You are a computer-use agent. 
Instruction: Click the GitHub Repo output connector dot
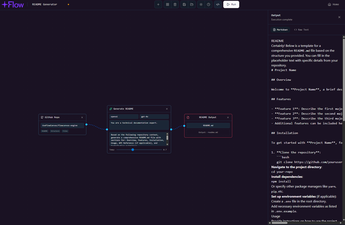click(86, 124)
